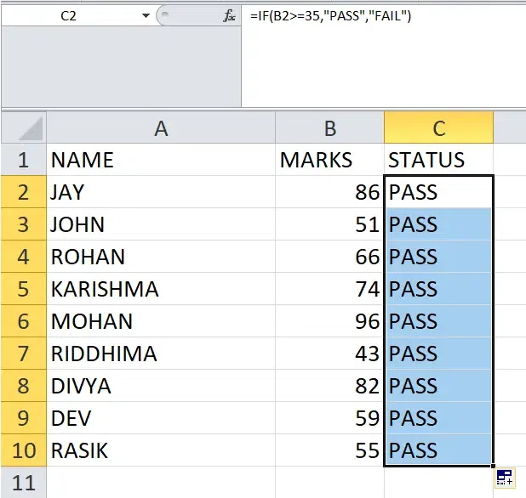Click the formula bar IF formula text
Viewport: 526px width, 498px height.
tap(330, 16)
